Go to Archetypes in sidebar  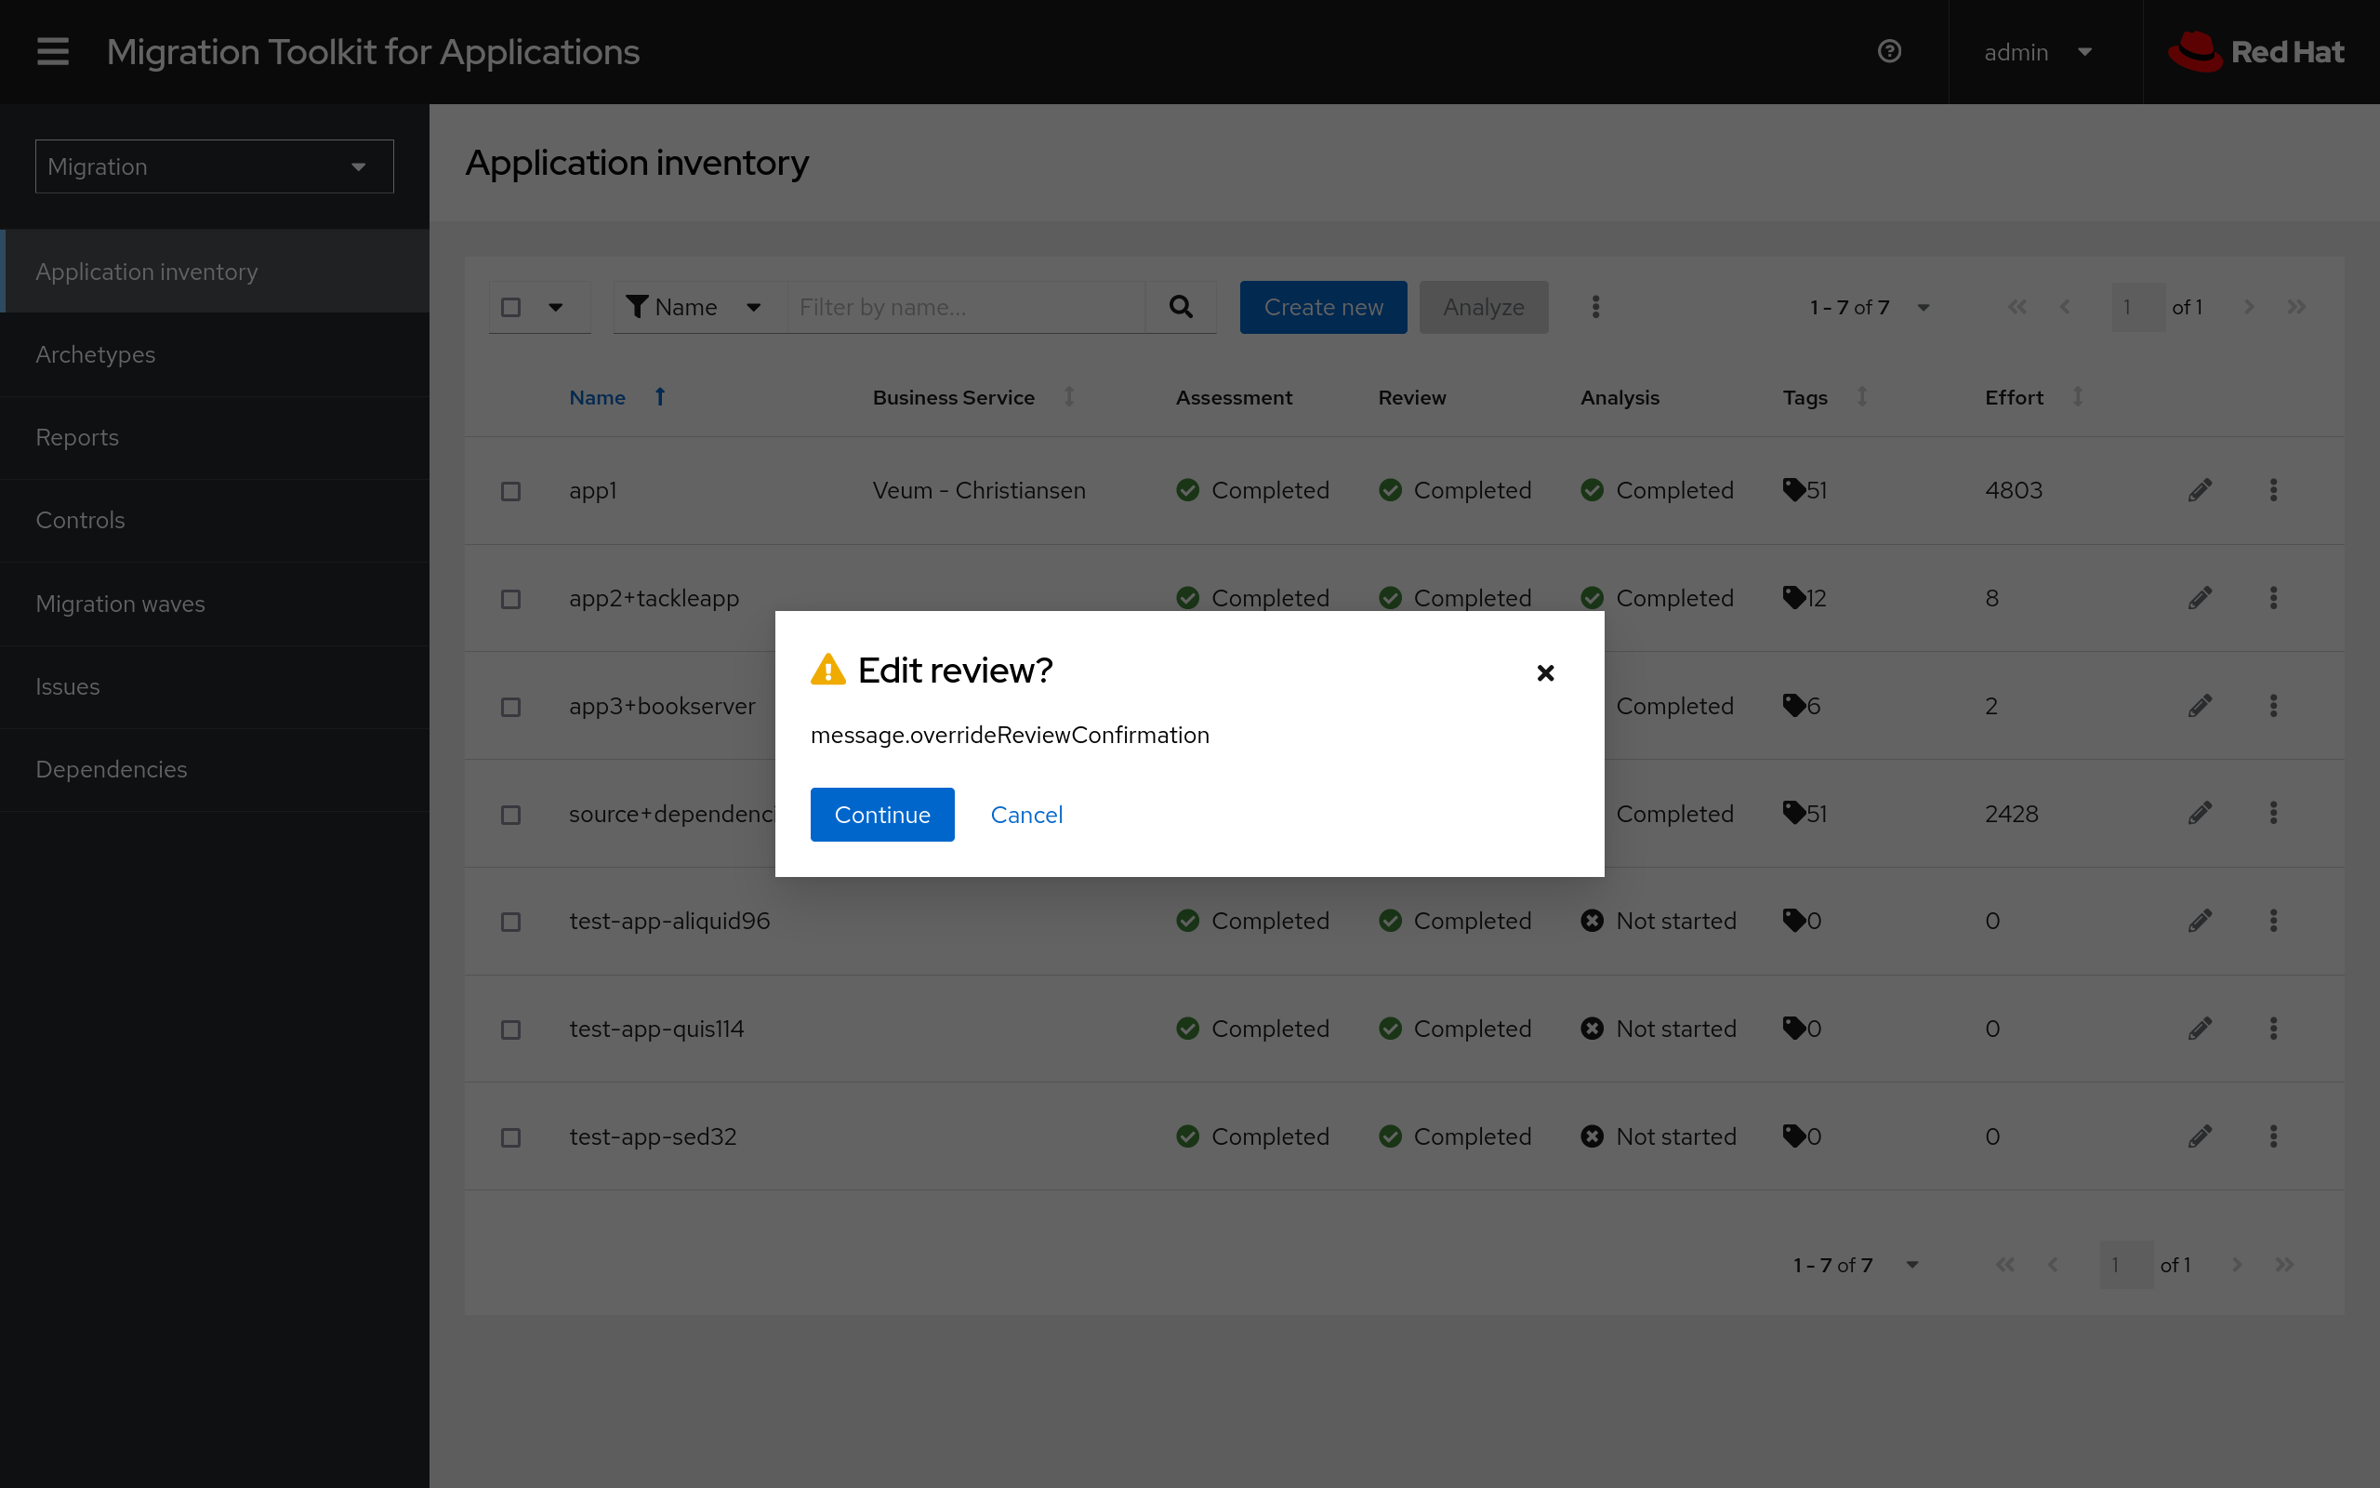(x=96, y=354)
